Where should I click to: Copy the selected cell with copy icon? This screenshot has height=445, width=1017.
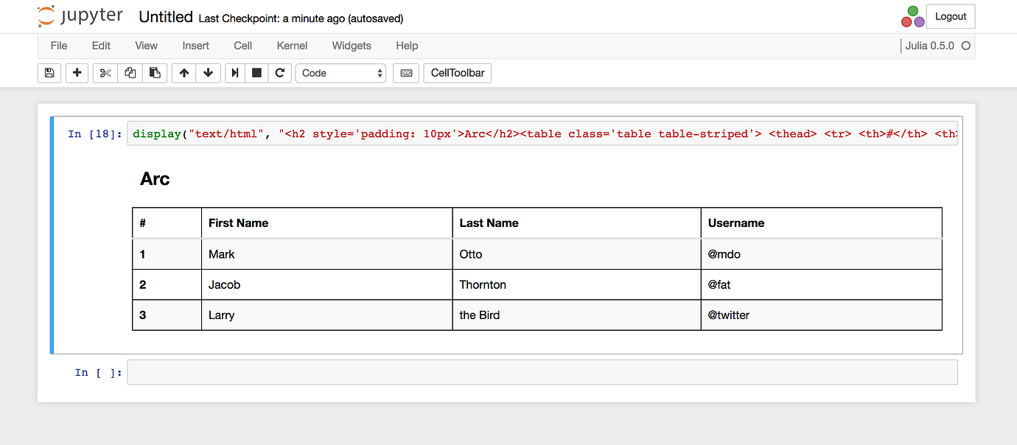(130, 73)
